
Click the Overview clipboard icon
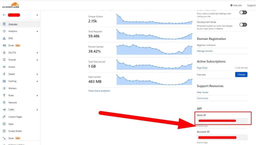(x=4, y=24)
